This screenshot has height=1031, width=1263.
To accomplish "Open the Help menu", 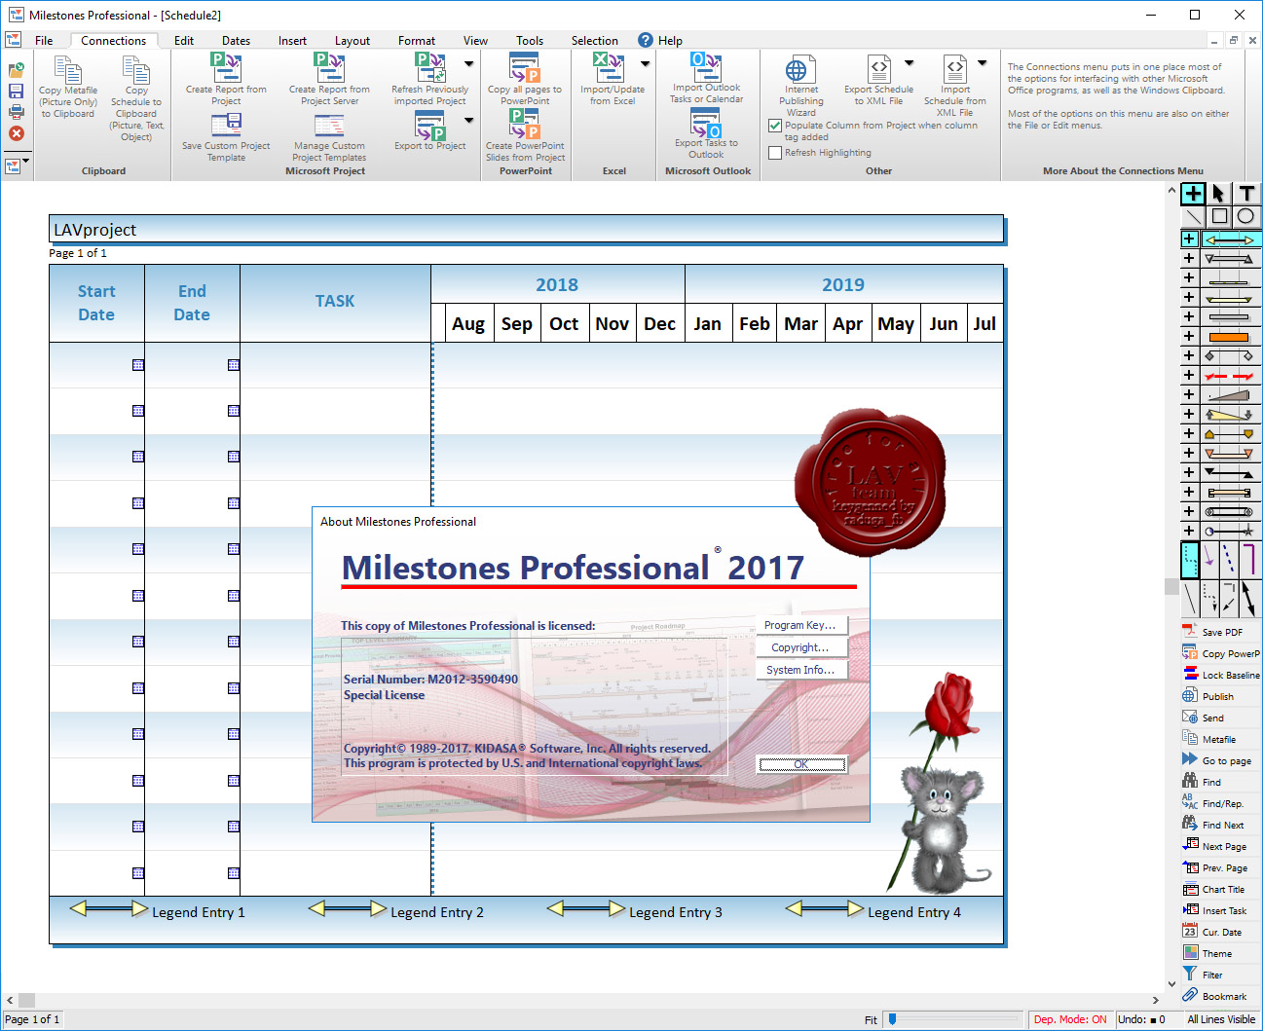I will tap(660, 41).
